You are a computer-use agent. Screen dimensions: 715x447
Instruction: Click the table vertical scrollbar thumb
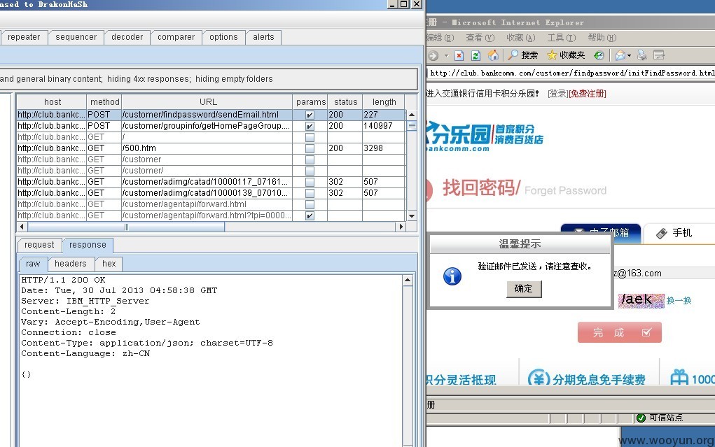[412, 126]
